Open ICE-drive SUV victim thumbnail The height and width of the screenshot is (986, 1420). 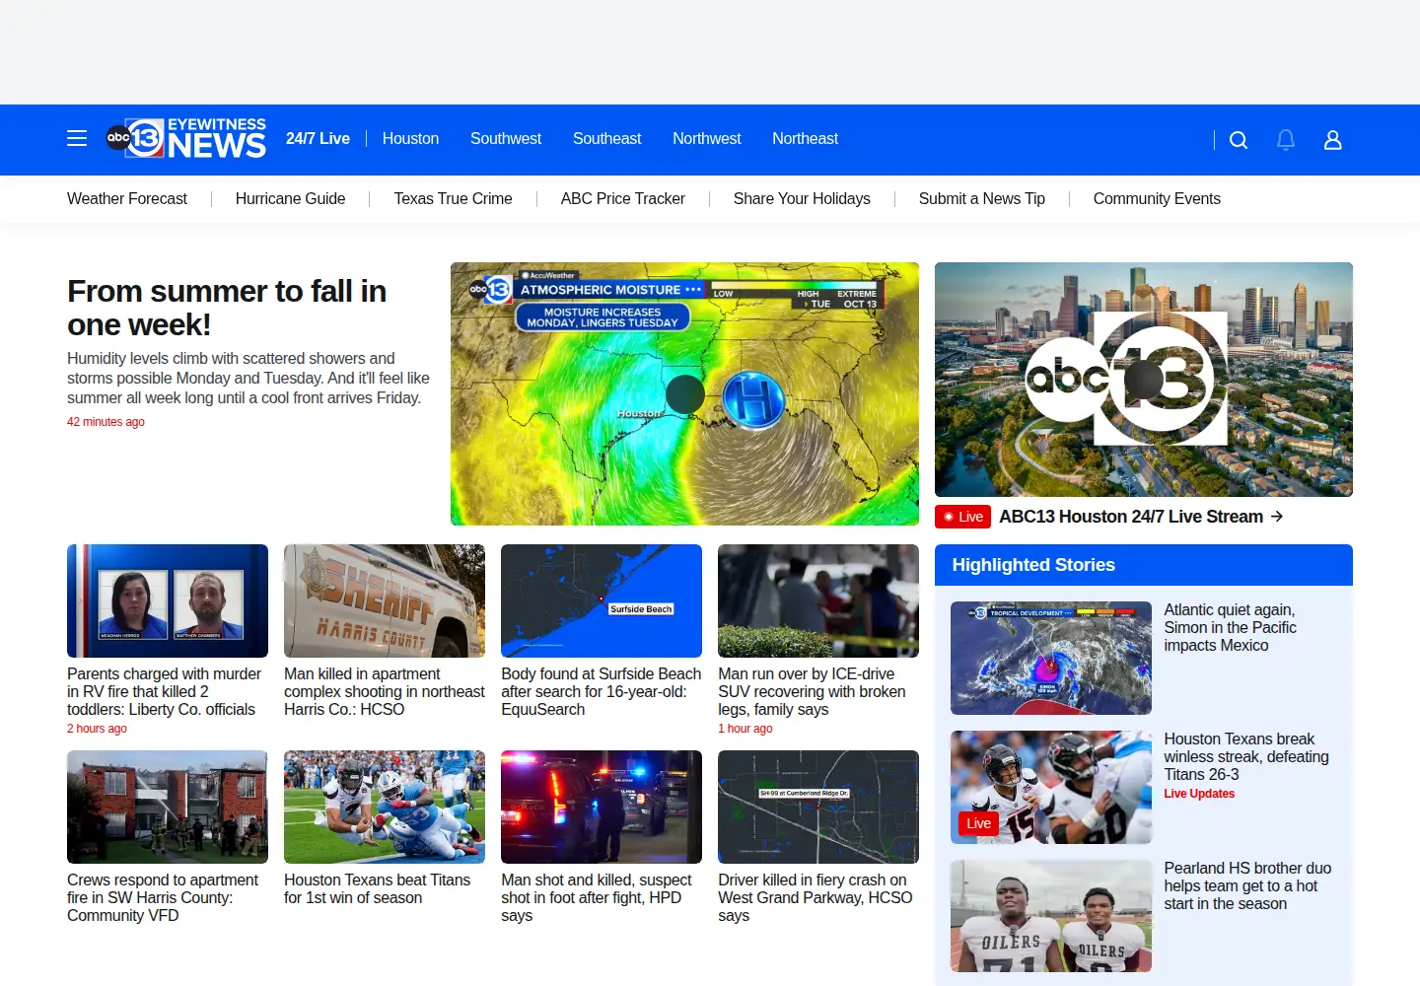click(x=818, y=600)
